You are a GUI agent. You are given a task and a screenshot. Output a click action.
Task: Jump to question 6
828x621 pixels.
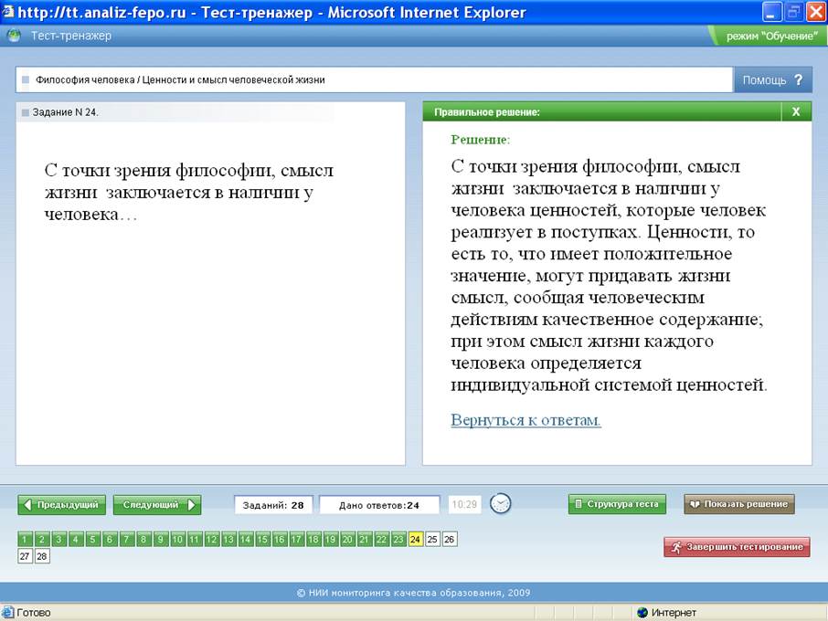[x=110, y=539]
